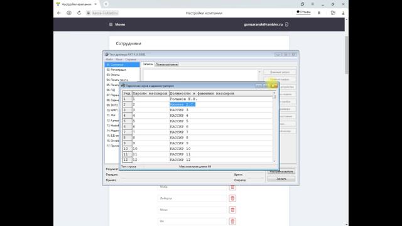Select 01. Состояние in the left list

tap(122, 65)
